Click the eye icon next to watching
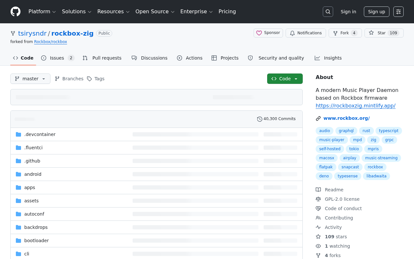The width and height of the screenshot is (414, 259). pyautogui.click(x=318, y=246)
